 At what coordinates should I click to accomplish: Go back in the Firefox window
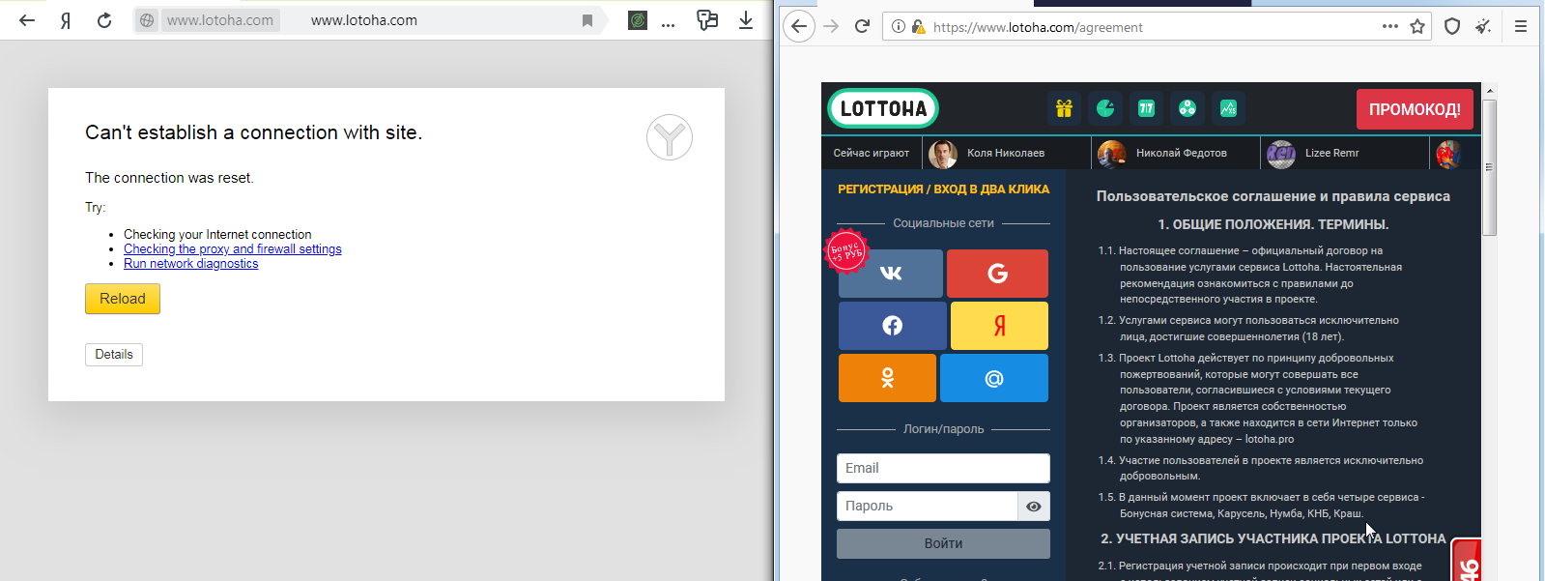tap(799, 26)
